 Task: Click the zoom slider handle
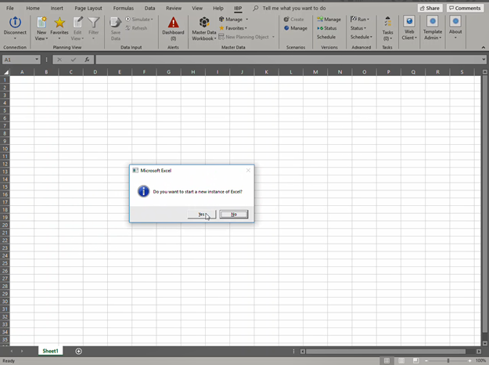click(x=448, y=360)
